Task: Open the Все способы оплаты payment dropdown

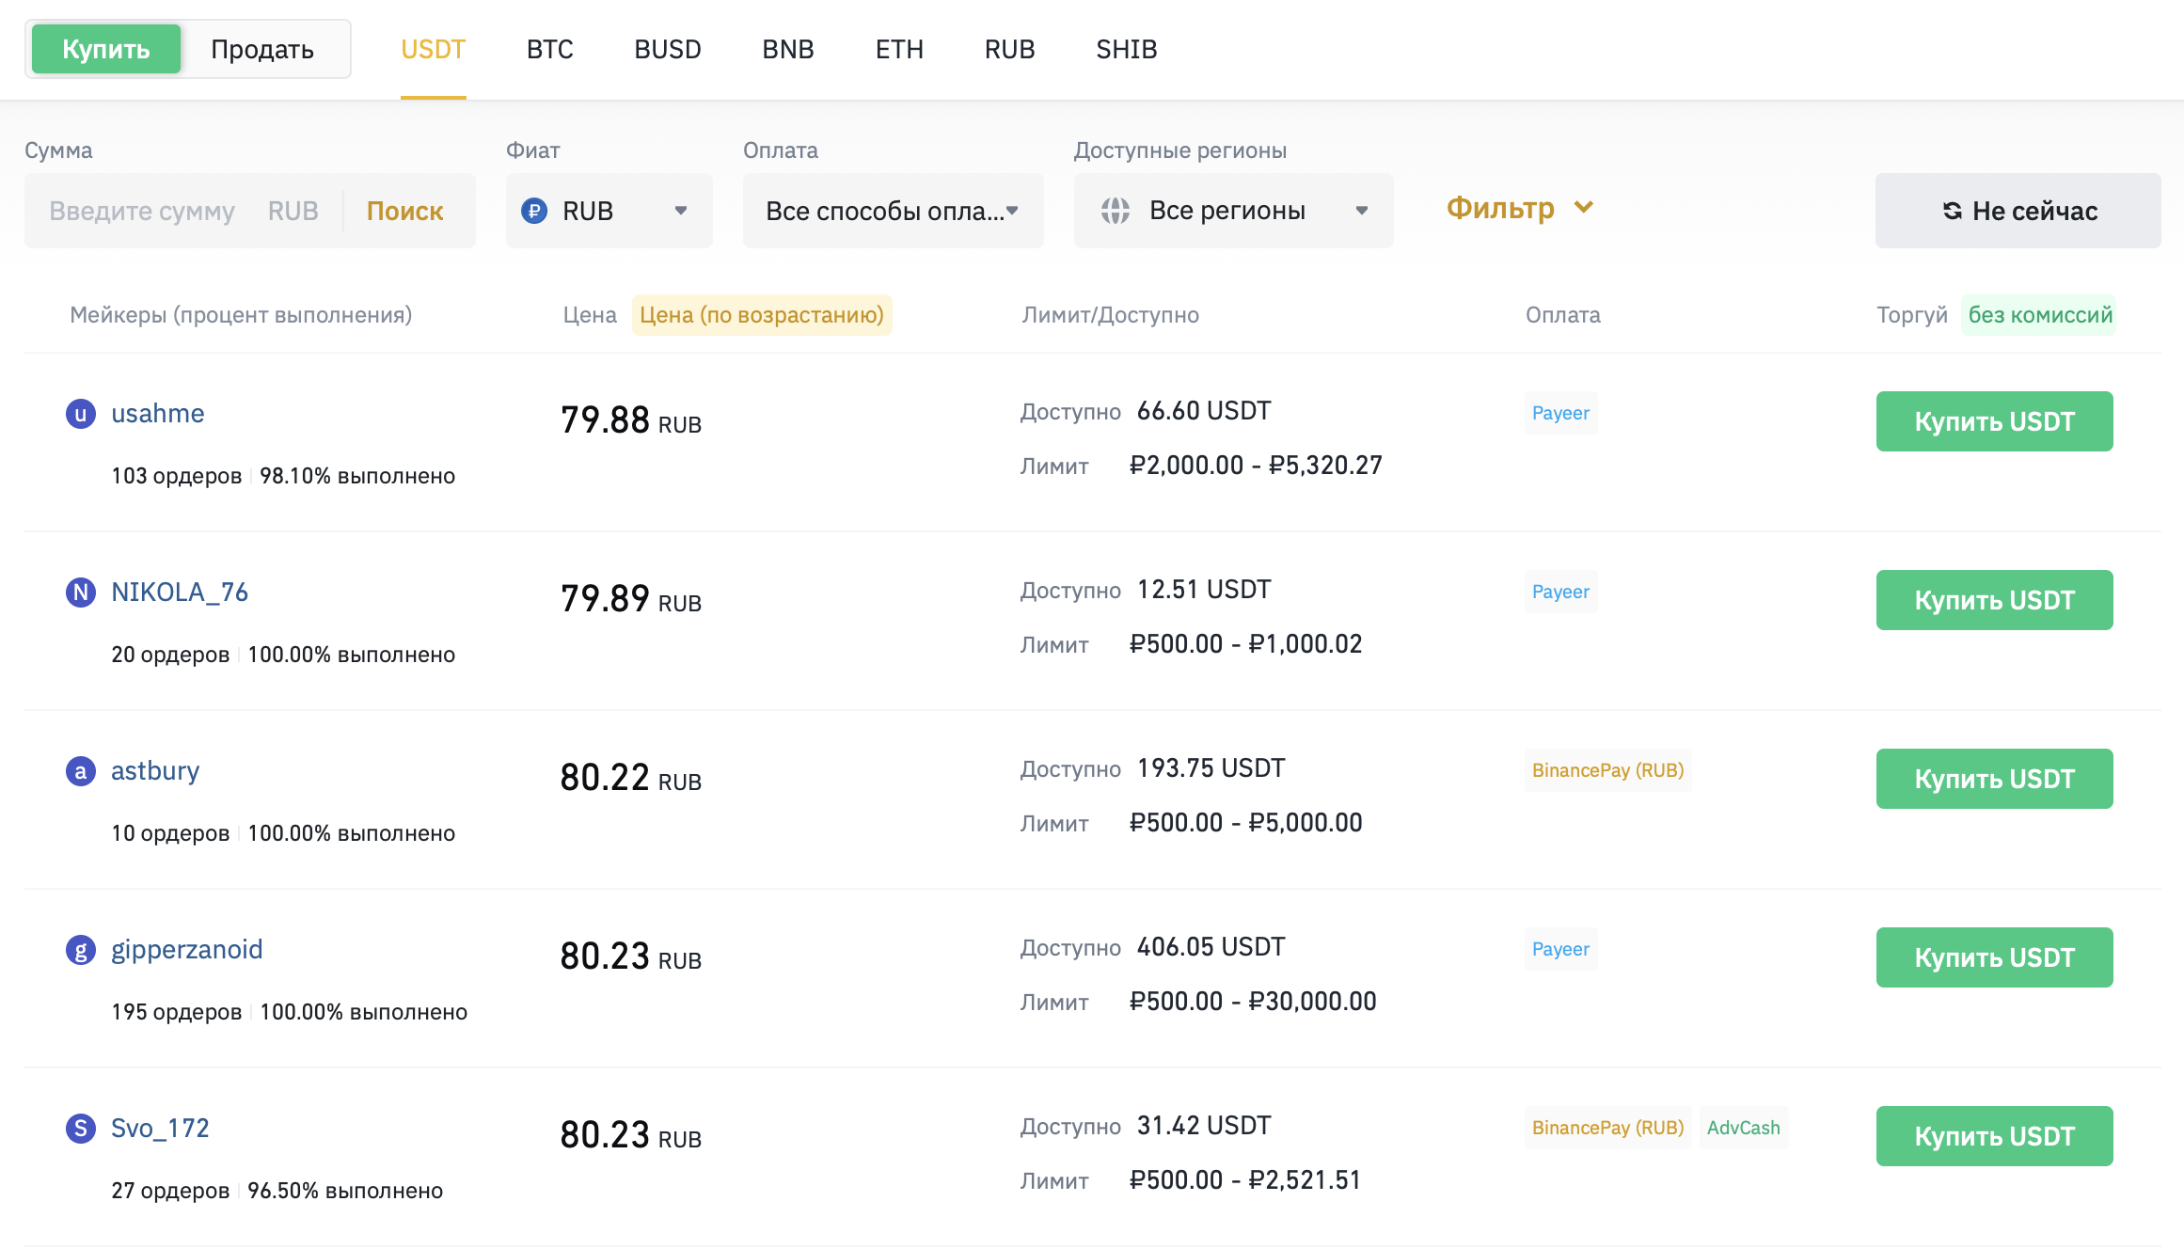Action: pyautogui.click(x=893, y=211)
